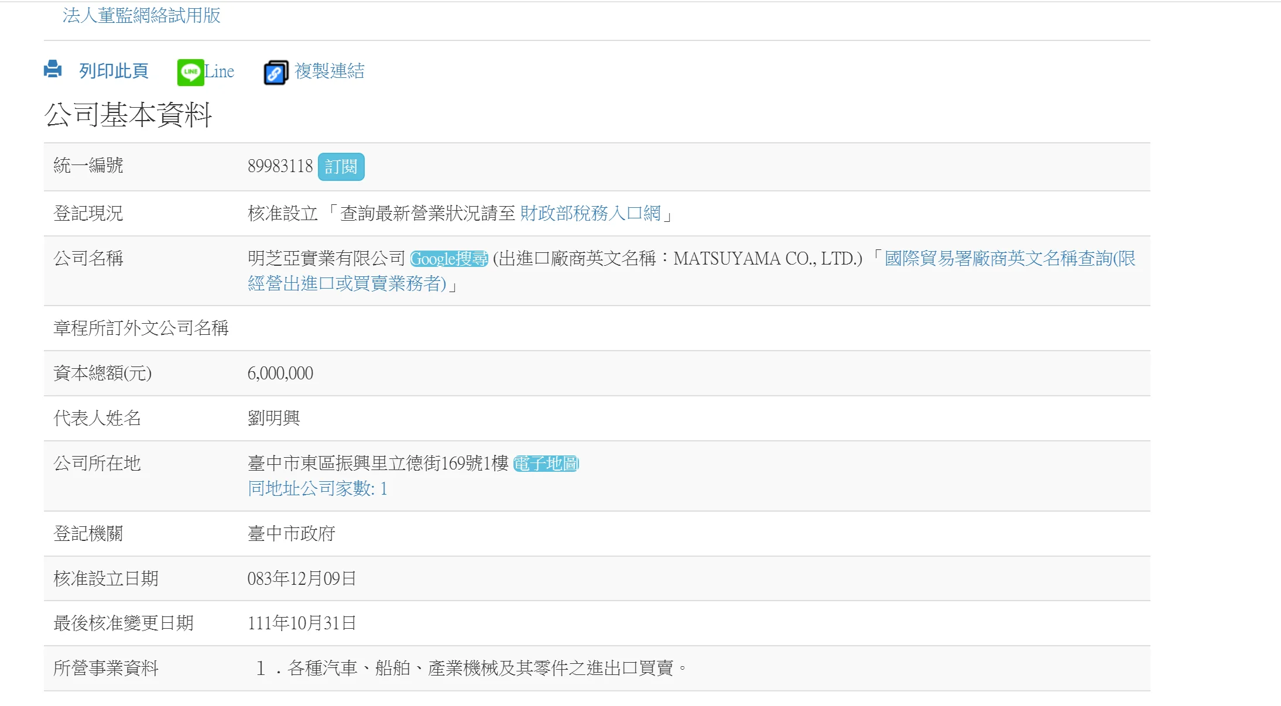Click second line 經營出進口或買賣業務者 link
Viewport: 1281px width, 706px height.
(347, 284)
